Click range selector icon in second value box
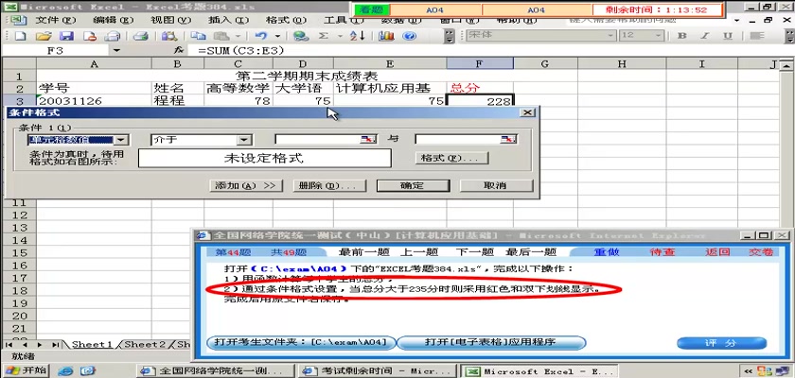Screen dimensions: 795x378 tap(508, 140)
